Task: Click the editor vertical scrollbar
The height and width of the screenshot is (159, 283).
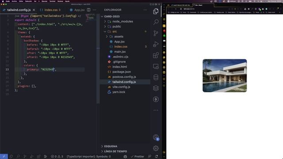Action: tap(98, 59)
